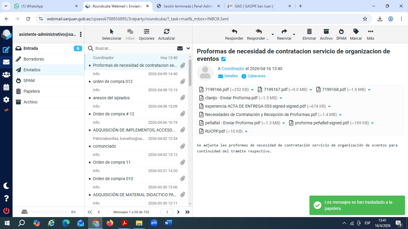Toggle unread filter envelope in search bar

tap(180, 48)
